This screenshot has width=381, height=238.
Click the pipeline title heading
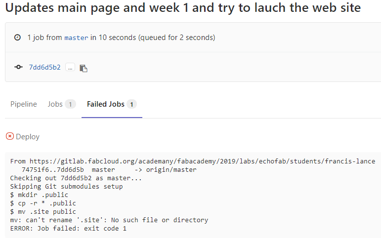(183, 7)
